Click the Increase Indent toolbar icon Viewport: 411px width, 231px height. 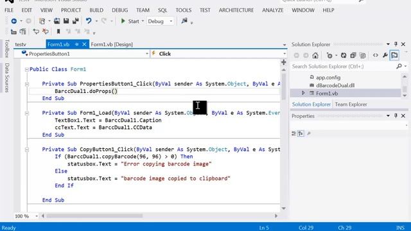(23, 31)
